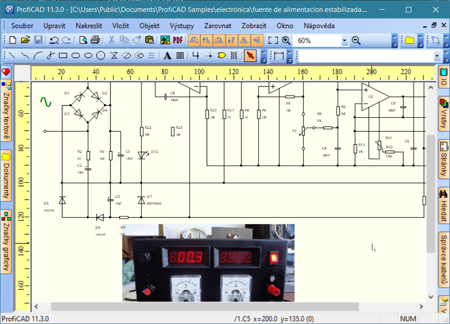Image resolution: width=450 pixels, height=324 pixels.
Task: Select the straight line drawing tool
Action: pos(12,56)
